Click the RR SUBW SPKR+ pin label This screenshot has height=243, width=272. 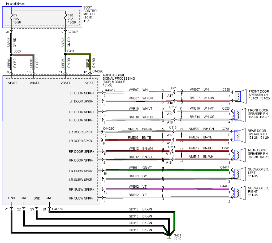pos(81,190)
